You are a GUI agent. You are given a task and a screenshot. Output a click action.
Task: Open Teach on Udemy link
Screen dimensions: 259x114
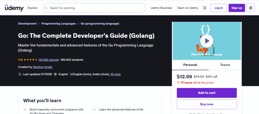(x=187, y=8)
